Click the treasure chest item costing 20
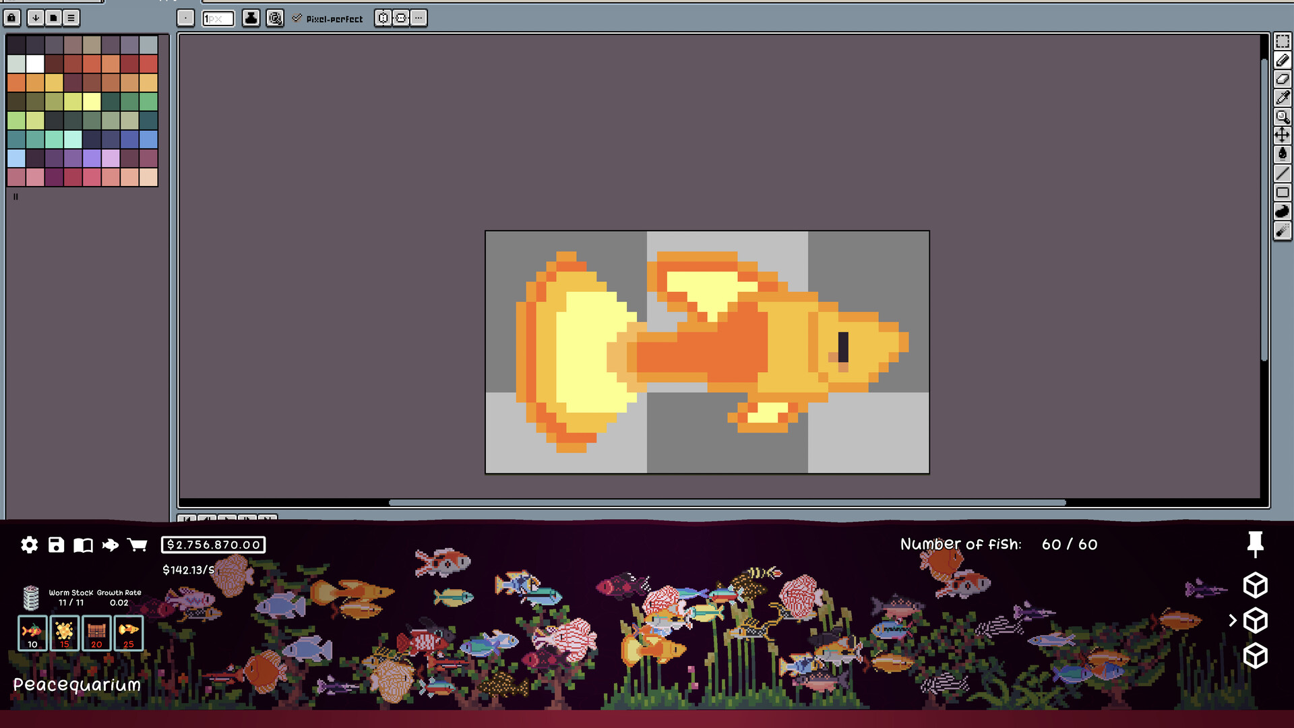1294x728 pixels. 96,633
